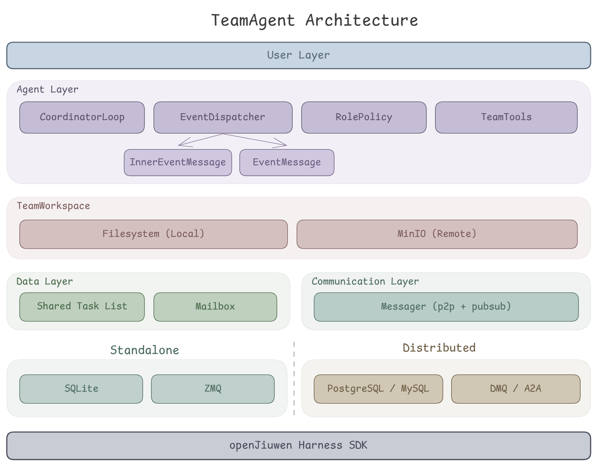
Task: Click the SQLite box
Action: click(81, 389)
